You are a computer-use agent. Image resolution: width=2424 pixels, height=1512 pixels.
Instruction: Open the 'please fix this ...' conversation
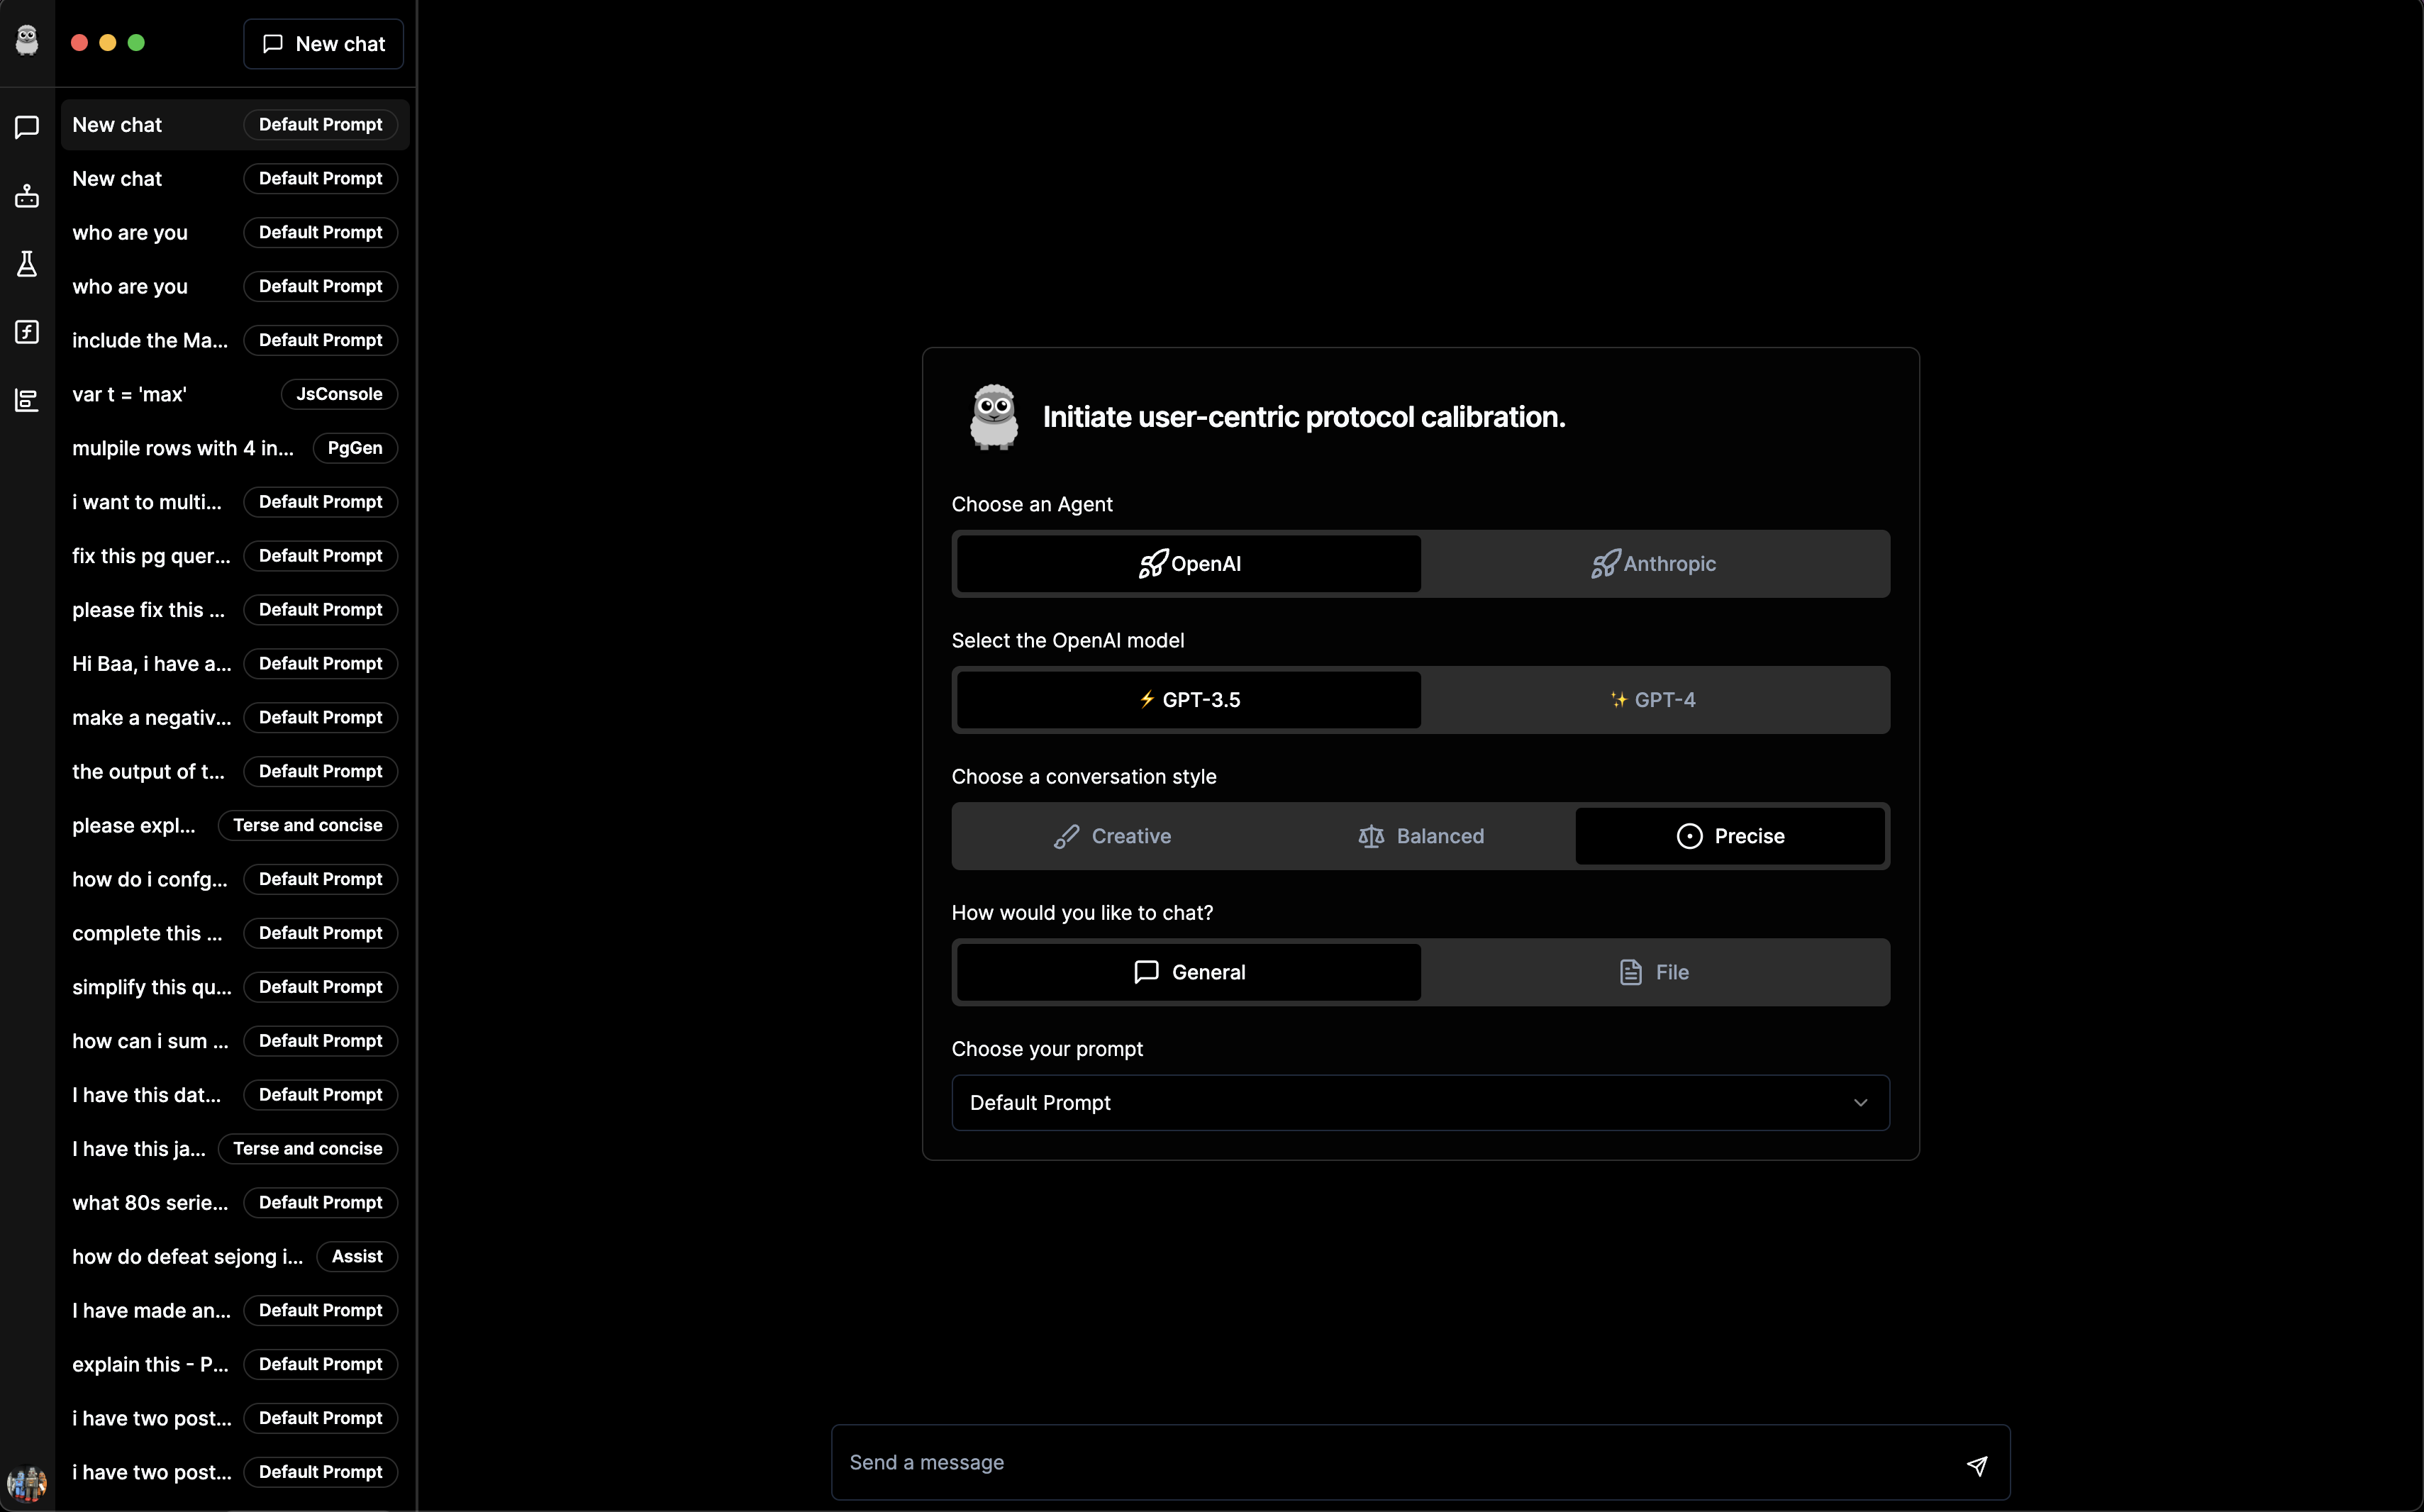point(235,610)
